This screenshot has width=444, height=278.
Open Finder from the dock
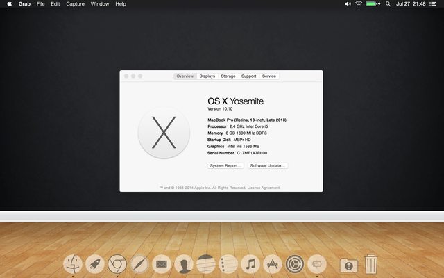[73, 264]
